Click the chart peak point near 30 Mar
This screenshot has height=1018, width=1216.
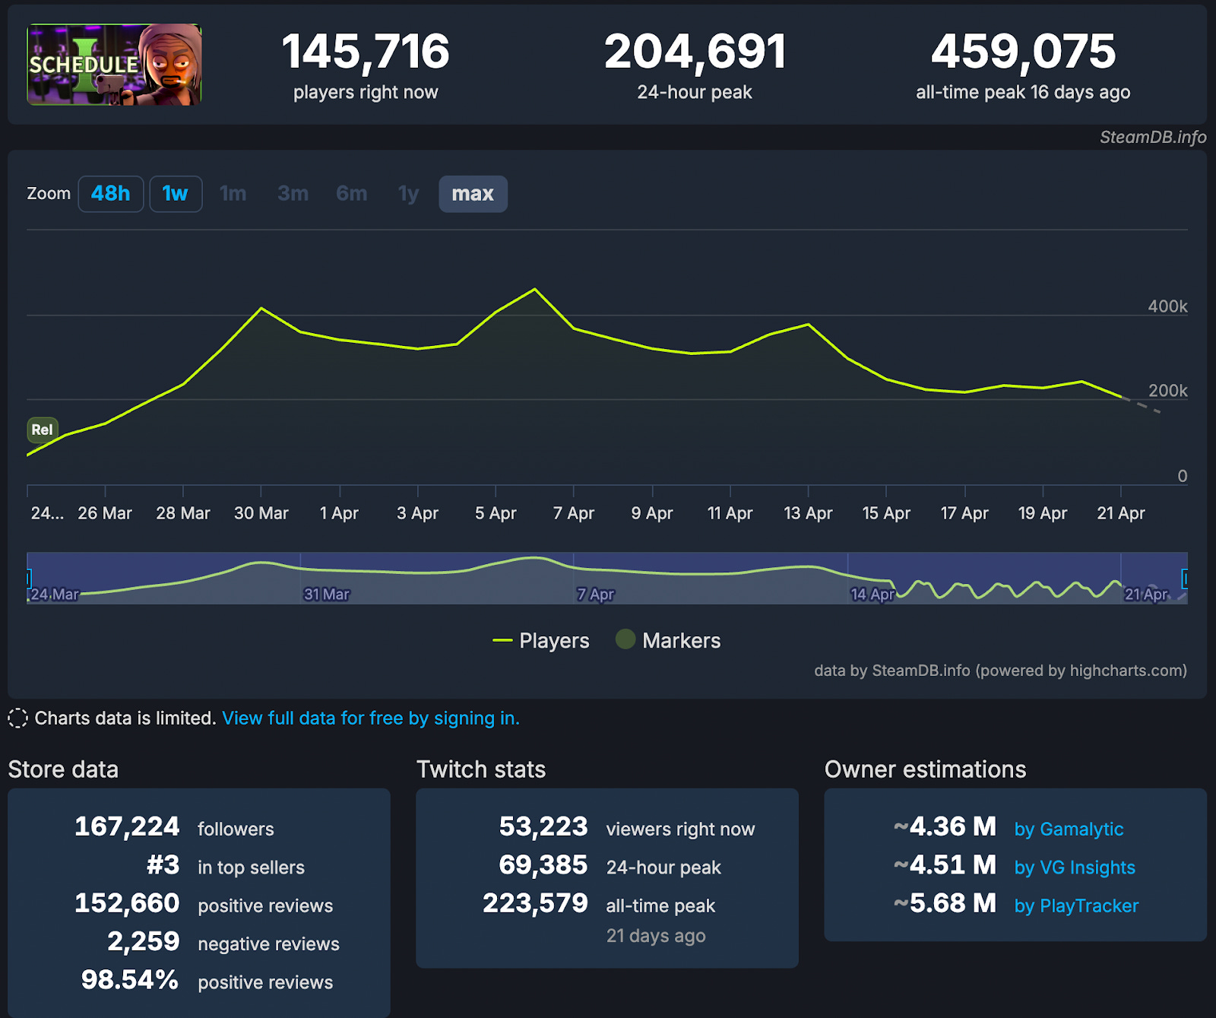pos(261,308)
